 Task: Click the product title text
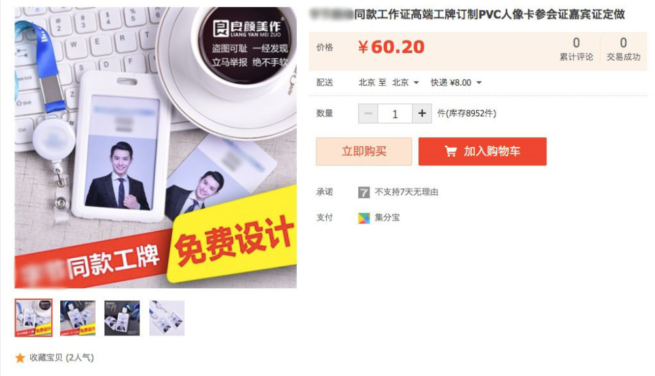tap(467, 14)
